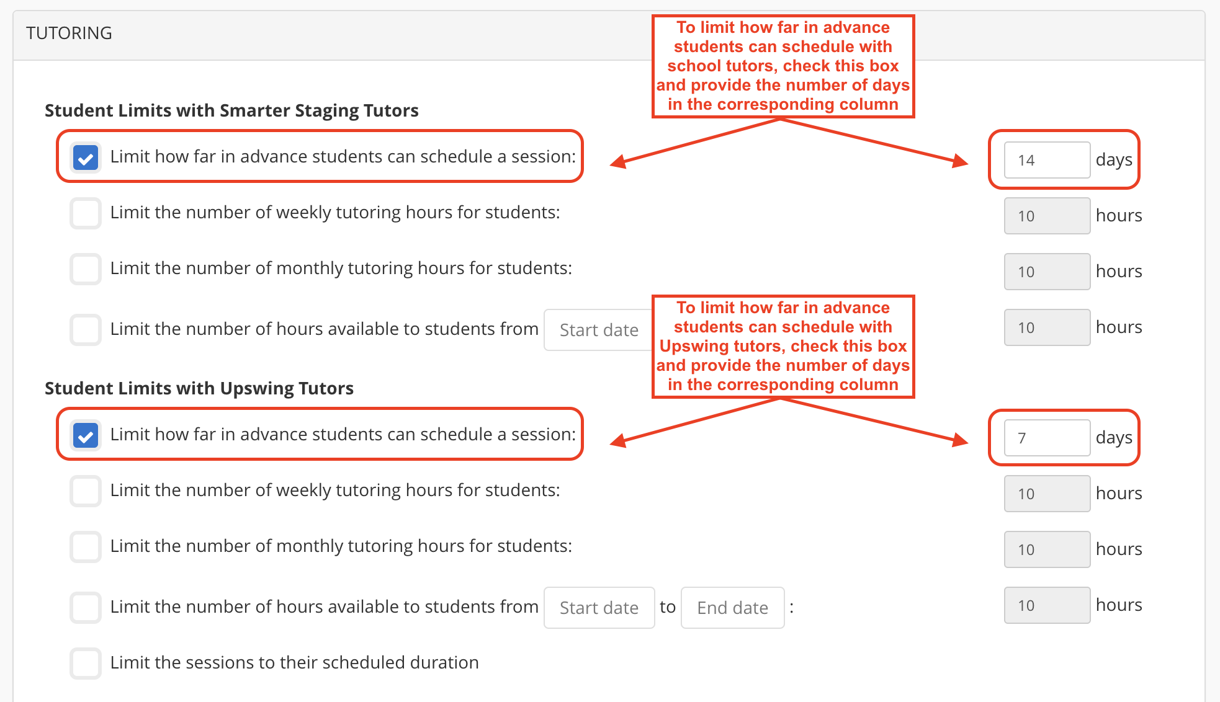
Task: Click weekly tutoring hours label under Upswing Tutors
Action: point(335,490)
